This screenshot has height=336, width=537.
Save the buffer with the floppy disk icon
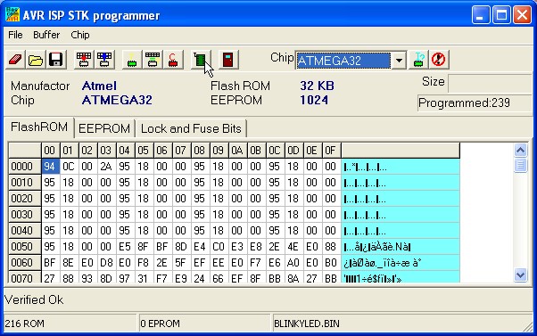(56, 60)
